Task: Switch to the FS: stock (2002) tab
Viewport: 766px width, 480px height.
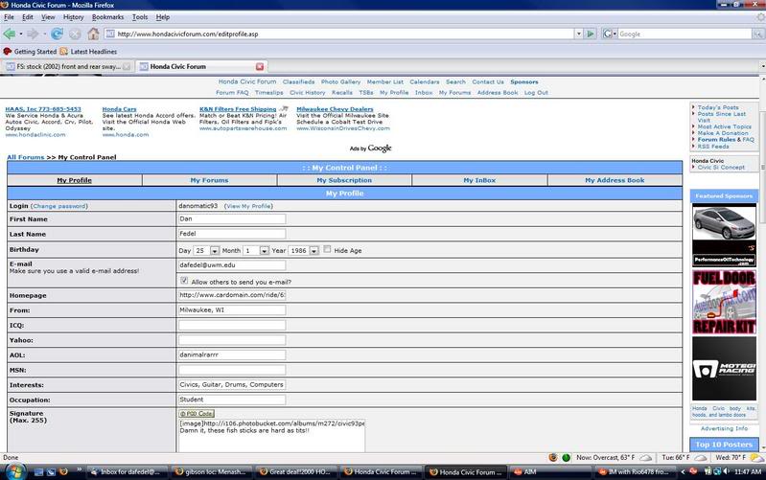Action: point(68,66)
